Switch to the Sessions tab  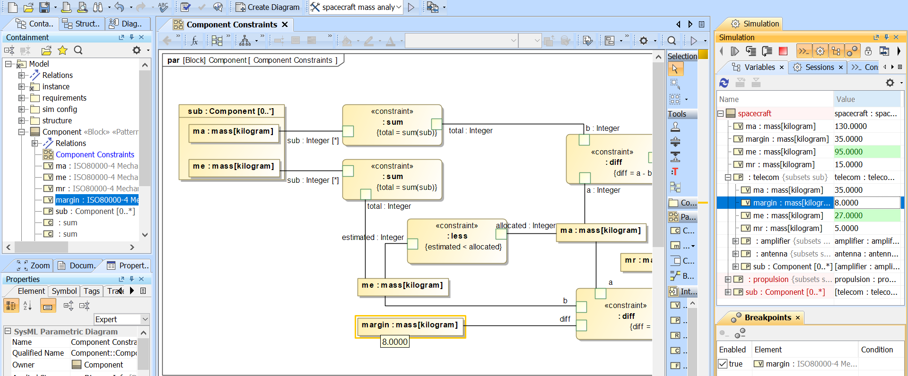(x=819, y=67)
